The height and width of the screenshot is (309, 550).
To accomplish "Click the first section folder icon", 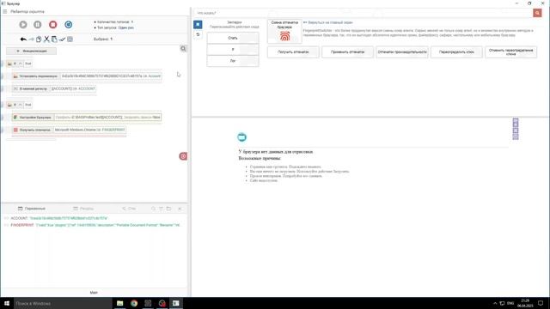I will tap(9, 64).
